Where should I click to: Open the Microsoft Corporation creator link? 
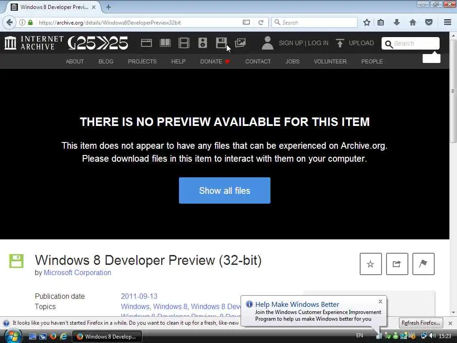[x=77, y=273]
